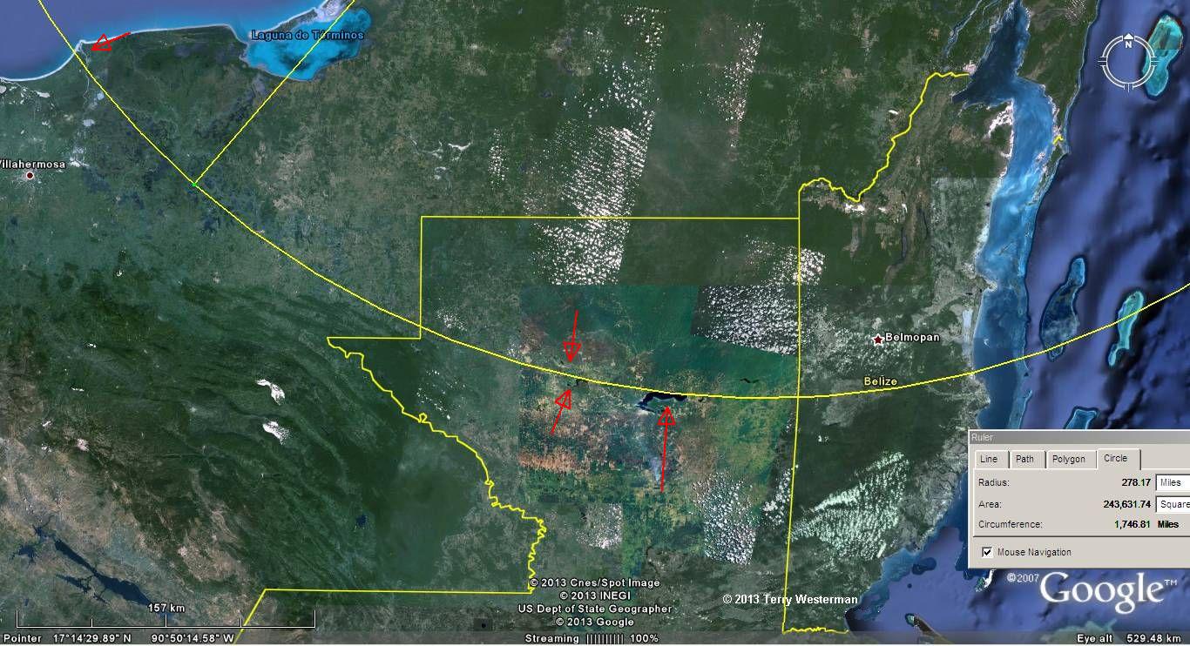Switch to the Polygon tab in Ruler
This screenshot has height=646, width=1190.
1068,459
